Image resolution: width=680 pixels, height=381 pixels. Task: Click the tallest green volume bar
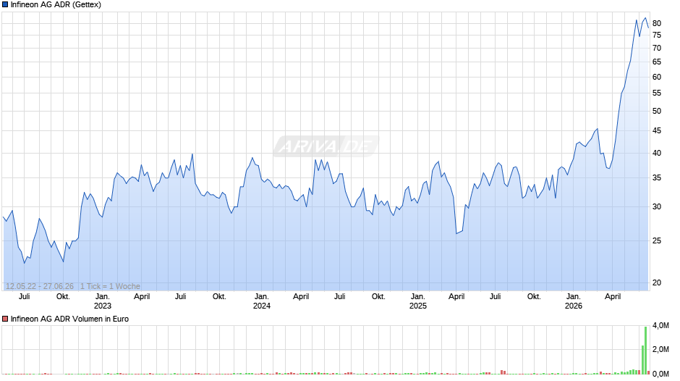[646, 350]
